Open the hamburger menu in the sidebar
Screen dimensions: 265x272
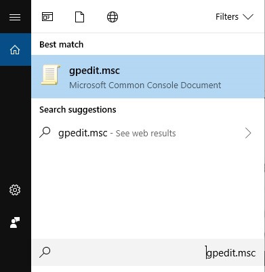pos(15,17)
